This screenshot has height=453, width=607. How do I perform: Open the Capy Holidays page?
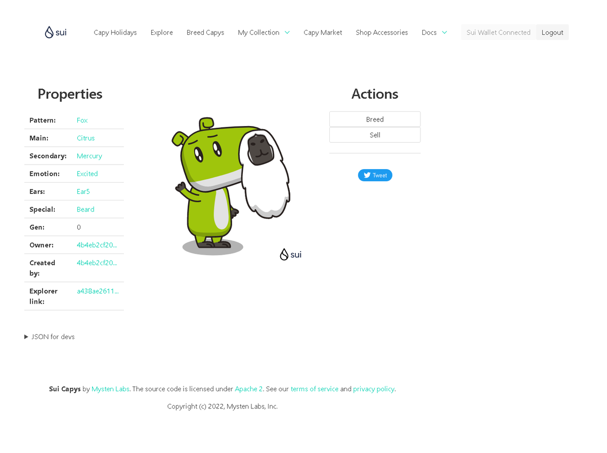click(x=115, y=32)
